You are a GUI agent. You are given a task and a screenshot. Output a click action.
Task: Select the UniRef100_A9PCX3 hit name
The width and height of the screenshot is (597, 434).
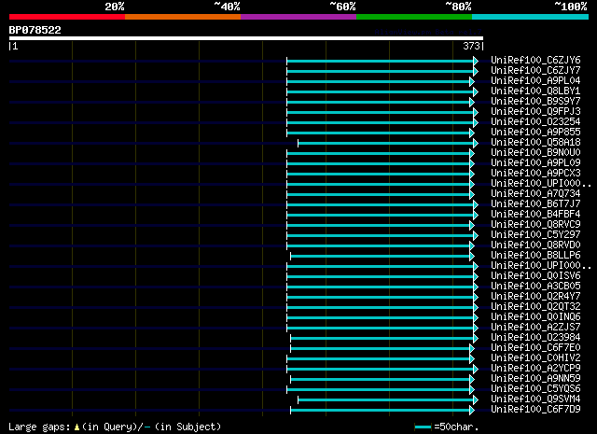coord(535,174)
